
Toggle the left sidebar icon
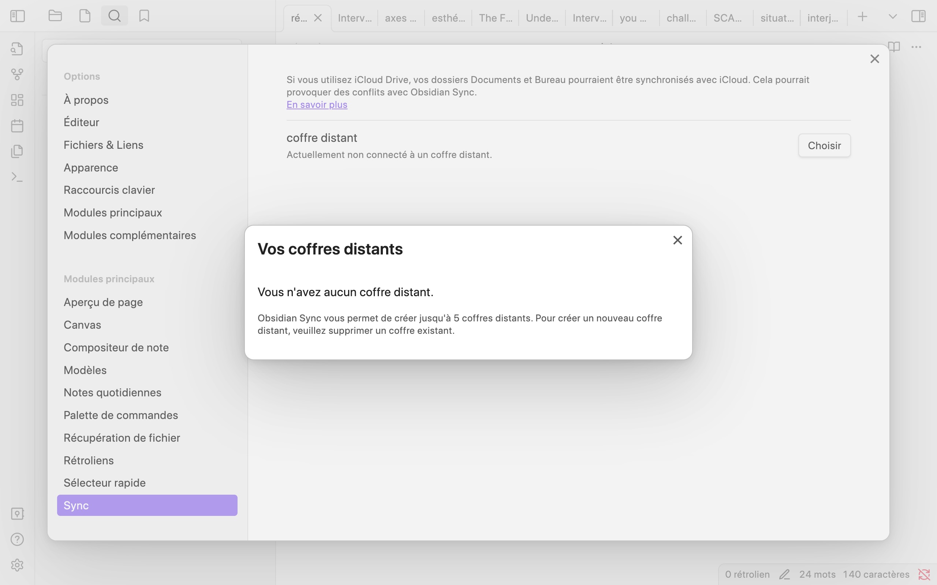point(18,16)
